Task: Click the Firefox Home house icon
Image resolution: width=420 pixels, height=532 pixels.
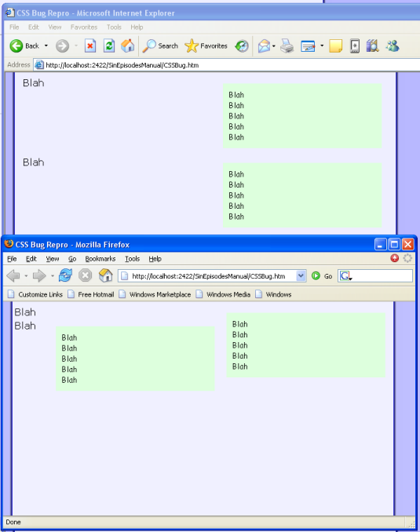Action: (106, 275)
